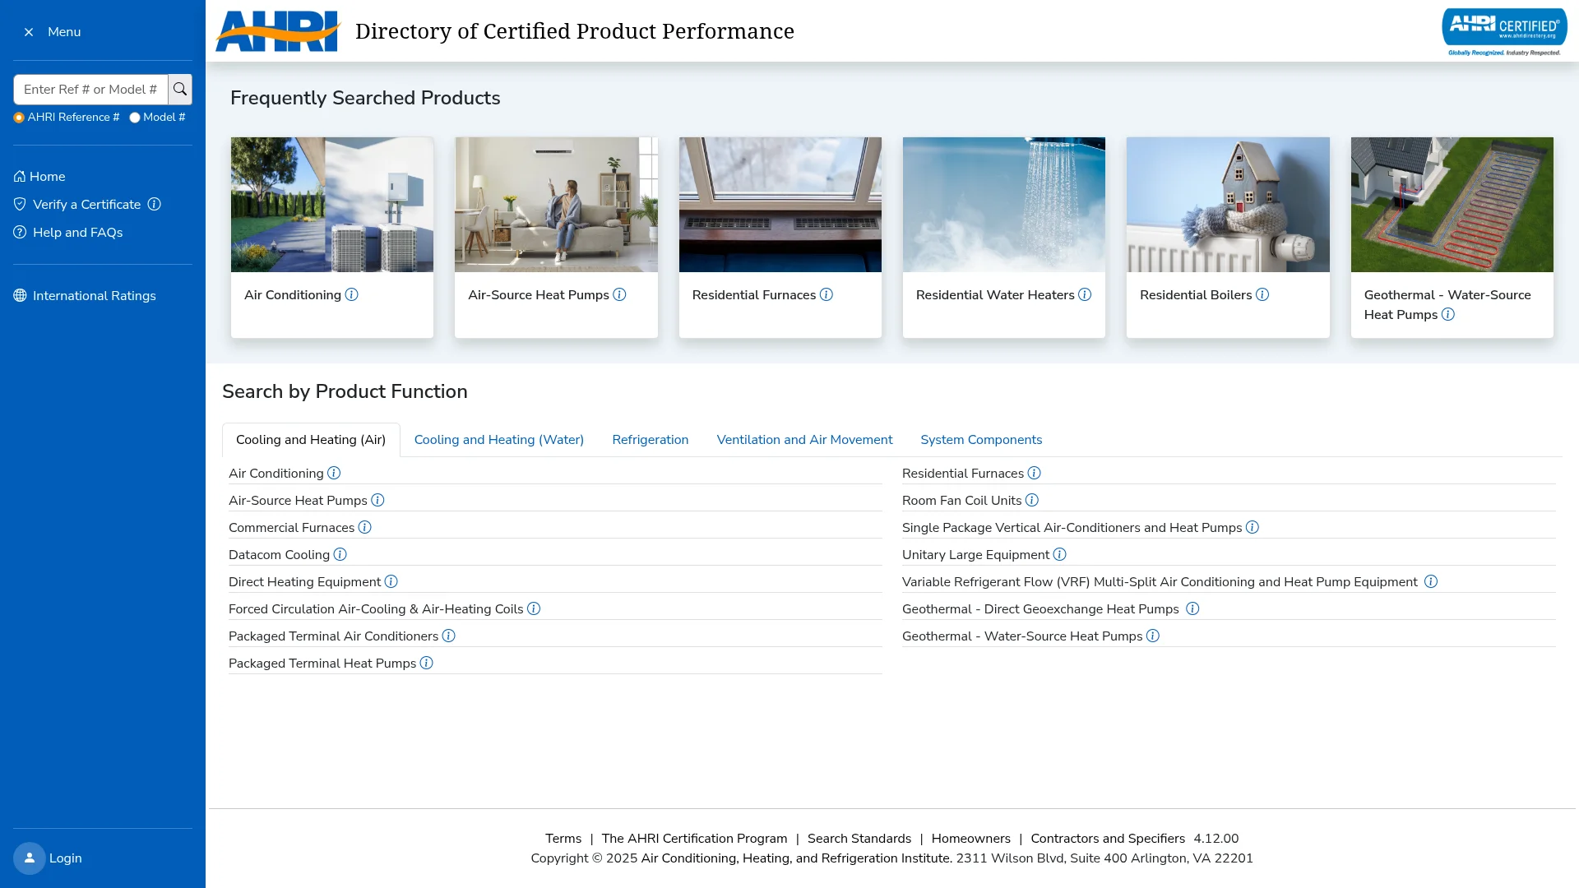
Task: Open the Terms footer link
Action: click(563, 839)
